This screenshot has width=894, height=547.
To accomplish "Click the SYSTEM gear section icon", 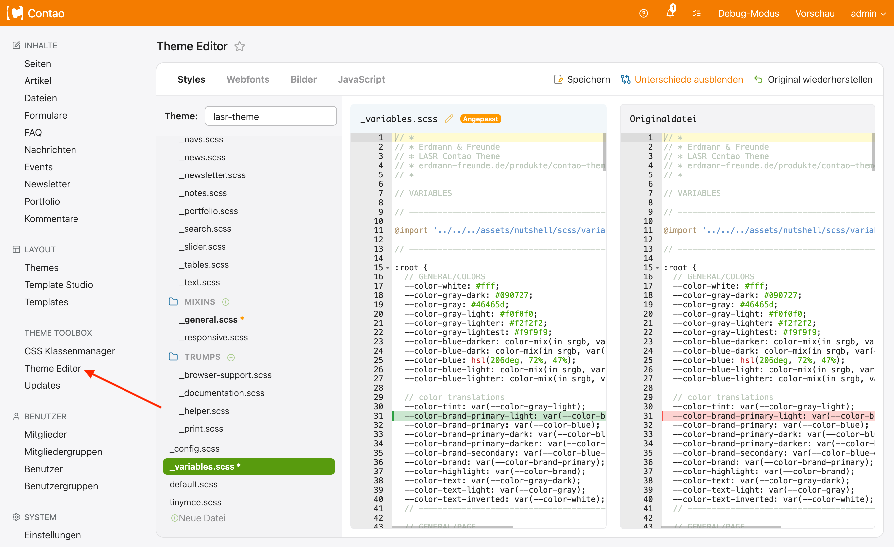I will pyautogui.click(x=16, y=517).
